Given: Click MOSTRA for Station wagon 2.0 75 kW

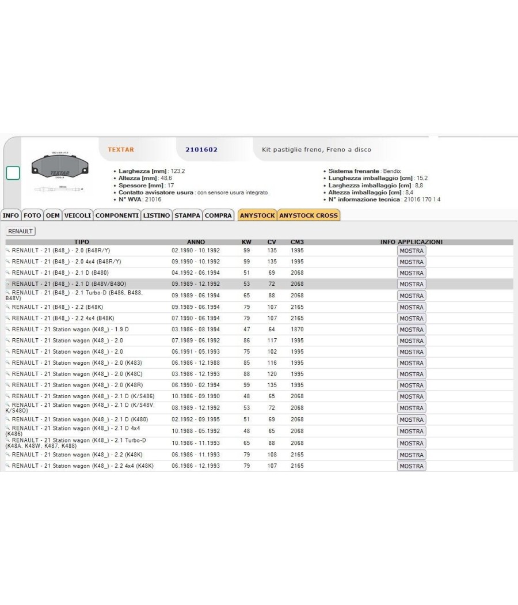Looking at the screenshot, I should click(412, 352).
